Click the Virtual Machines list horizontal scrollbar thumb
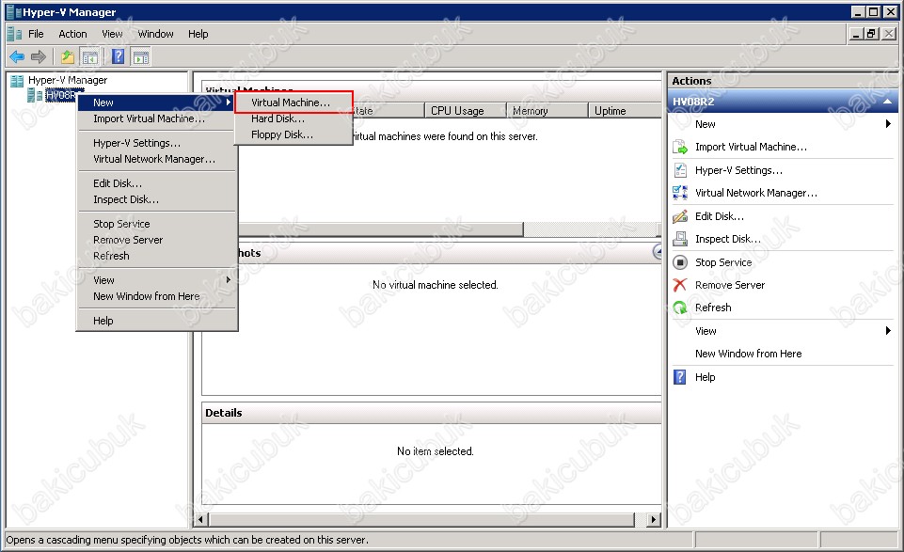This screenshot has height=552, width=904. [381, 229]
